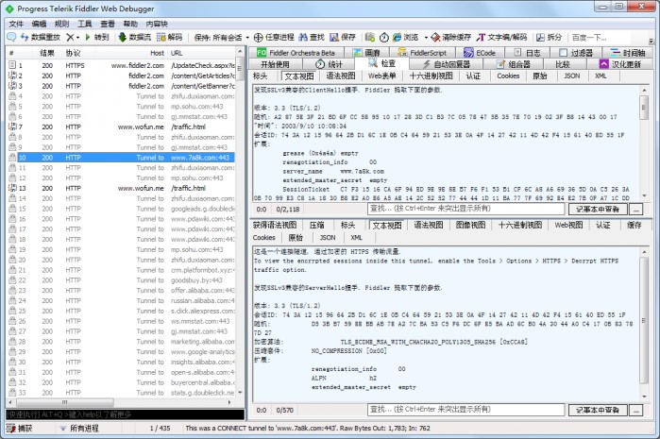This screenshot has width=660, height=439.
Task: Click the X remove sessions toolbar icon
Action: (x=70, y=37)
